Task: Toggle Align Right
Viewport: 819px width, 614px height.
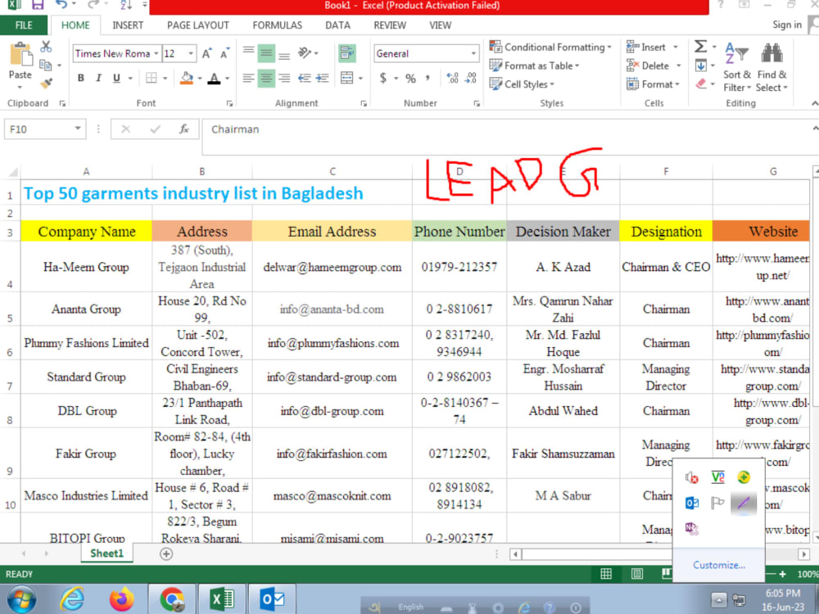Action: pos(284,78)
